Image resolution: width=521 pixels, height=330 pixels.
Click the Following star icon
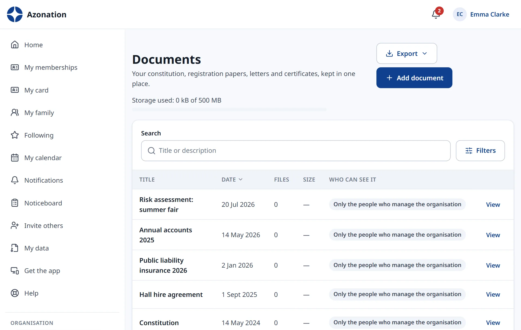pos(15,135)
